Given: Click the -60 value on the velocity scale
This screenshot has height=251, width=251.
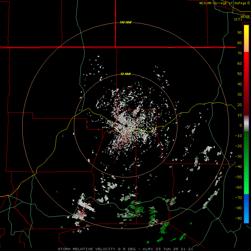Looking at the screenshot, I should click(238, 187).
